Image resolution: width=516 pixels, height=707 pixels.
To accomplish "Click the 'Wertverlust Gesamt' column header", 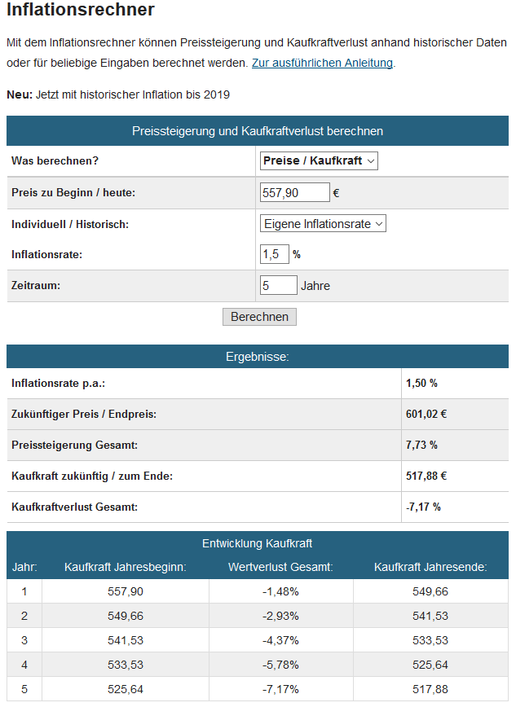I will tap(280, 567).
